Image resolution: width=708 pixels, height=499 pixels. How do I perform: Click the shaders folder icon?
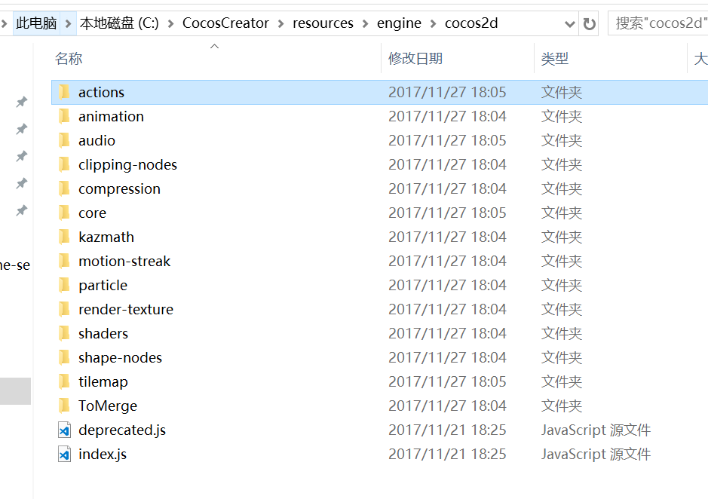pos(64,333)
